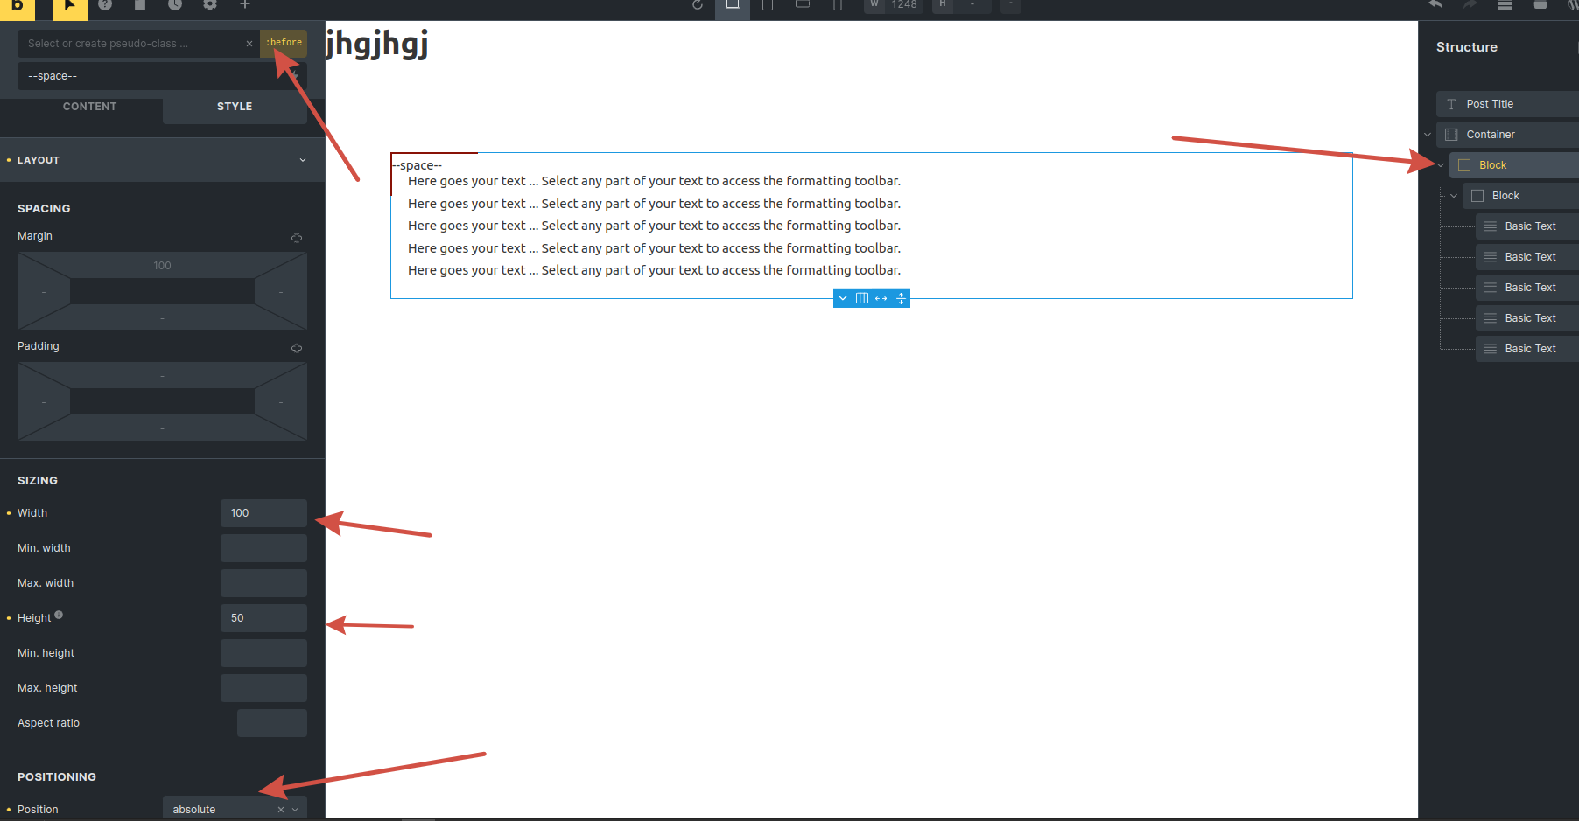Toggle the Padding link-sides icon

click(297, 348)
